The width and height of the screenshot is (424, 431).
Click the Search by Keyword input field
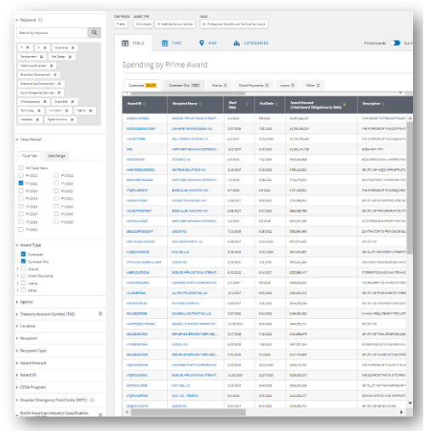point(52,33)
